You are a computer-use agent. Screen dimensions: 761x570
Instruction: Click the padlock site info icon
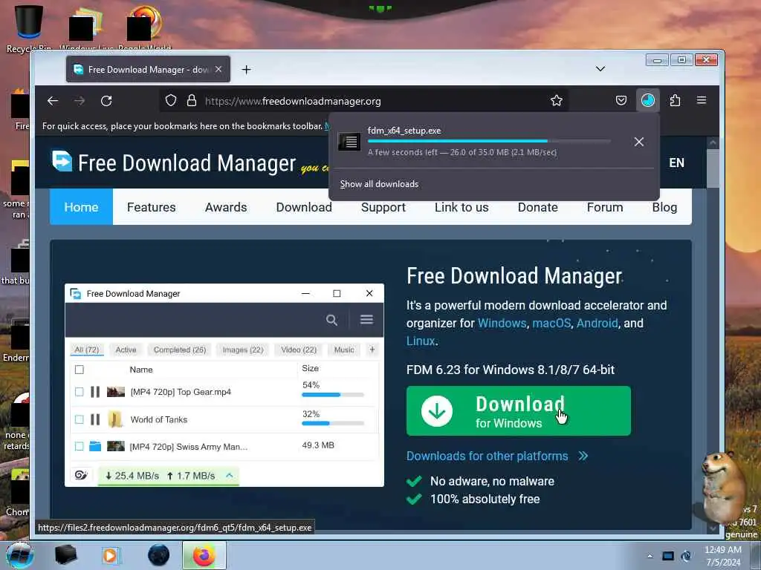coord(192,100)
